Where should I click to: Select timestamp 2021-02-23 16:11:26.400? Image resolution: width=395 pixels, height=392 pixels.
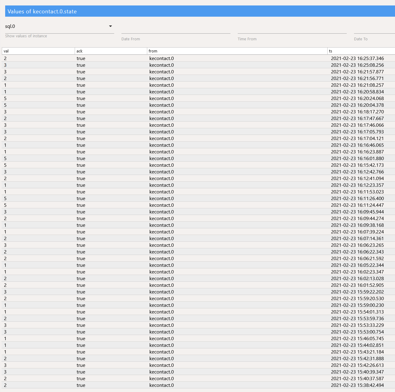point(357,199)
